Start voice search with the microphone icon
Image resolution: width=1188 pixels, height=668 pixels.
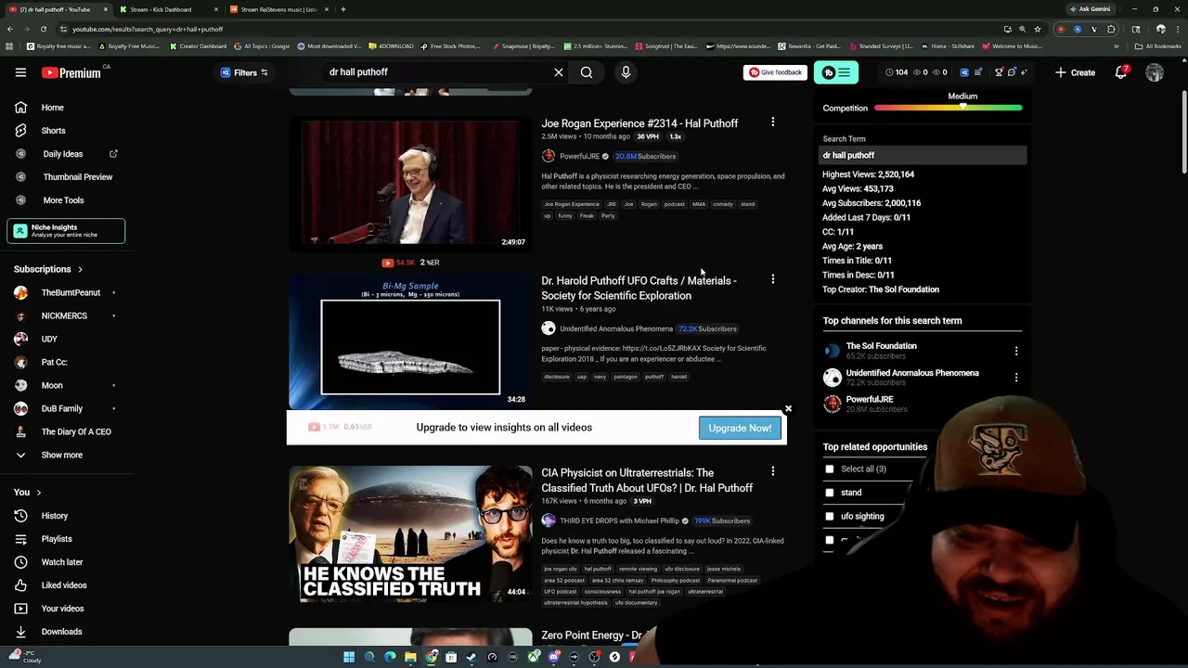626,72
